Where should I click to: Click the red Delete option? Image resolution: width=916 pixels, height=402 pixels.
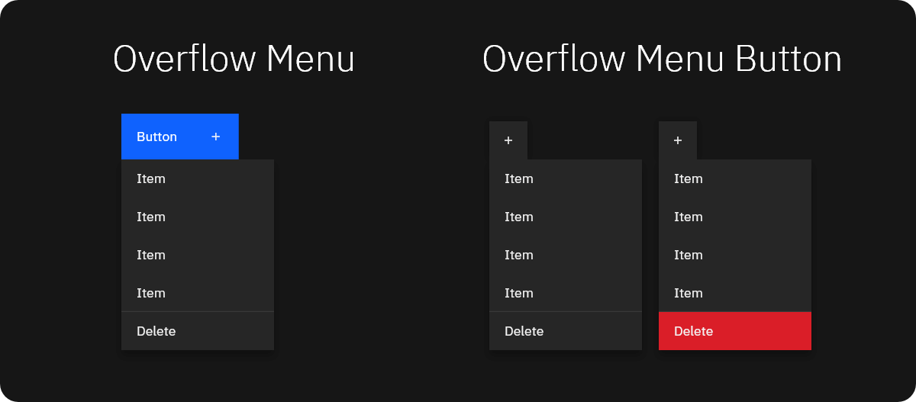click(x=735, y=331)
